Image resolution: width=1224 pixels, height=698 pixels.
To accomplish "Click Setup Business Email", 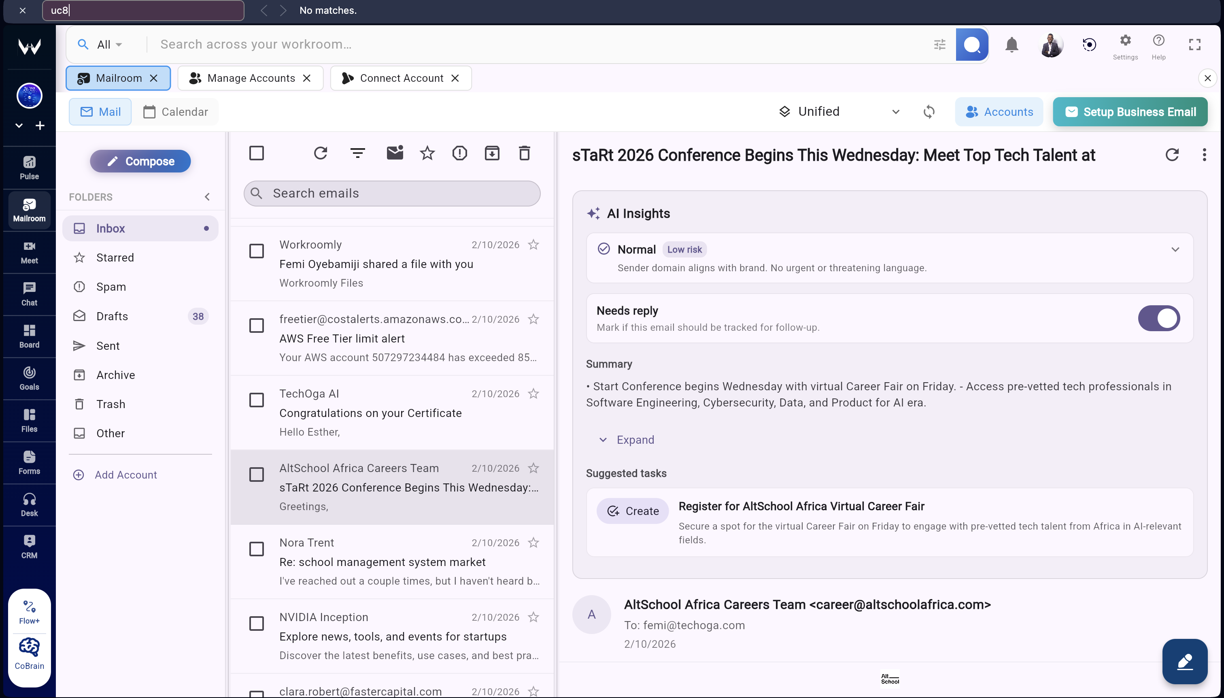I will click(1130, 111).
